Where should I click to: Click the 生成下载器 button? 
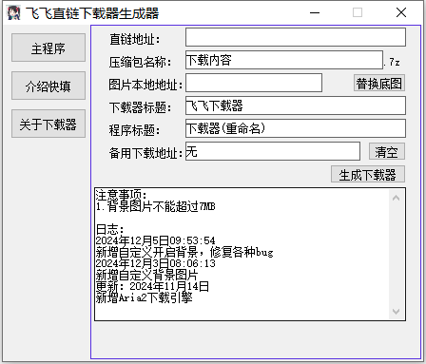point(368,174)
